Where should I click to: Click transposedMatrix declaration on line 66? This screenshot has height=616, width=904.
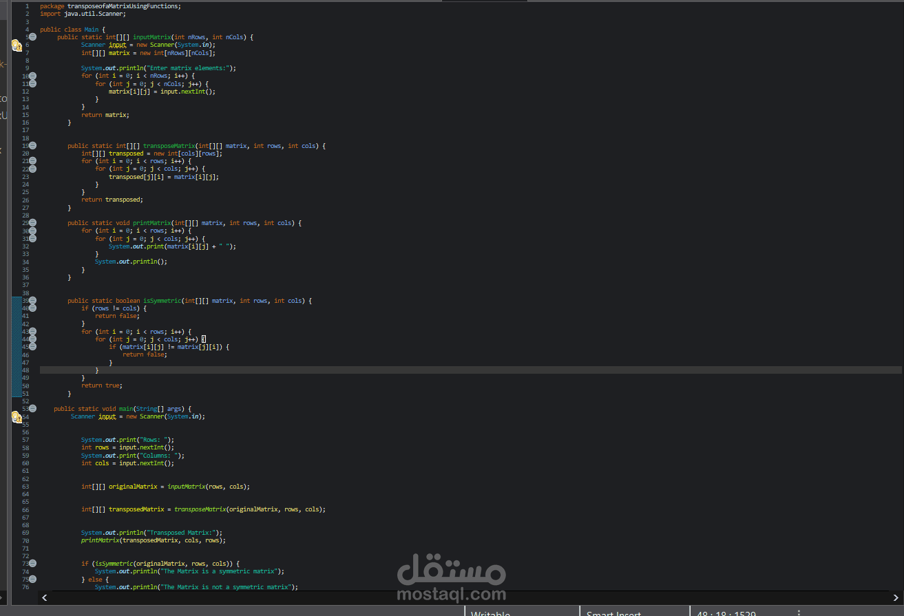[x=203, y=510]
